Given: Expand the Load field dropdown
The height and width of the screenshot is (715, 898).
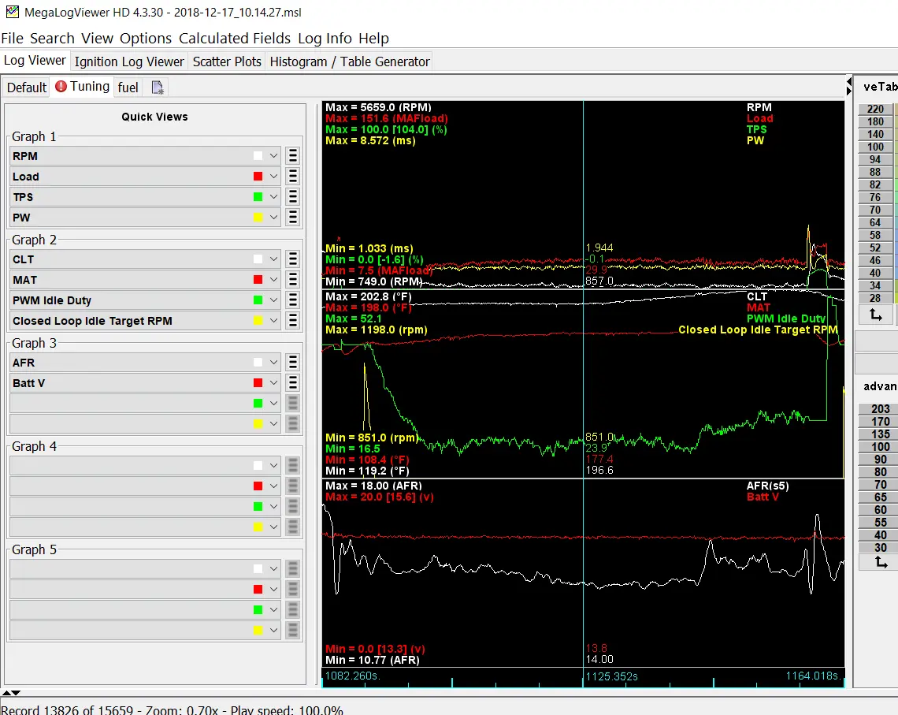Looking at the screenshot, I should click(x=274, y=177).
